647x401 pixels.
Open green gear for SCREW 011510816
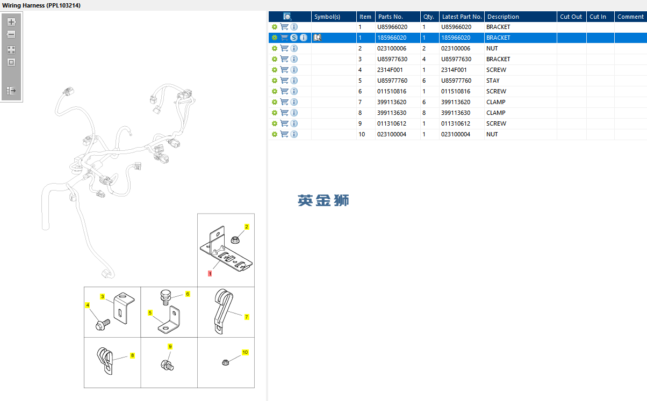[x=275, y=91]
